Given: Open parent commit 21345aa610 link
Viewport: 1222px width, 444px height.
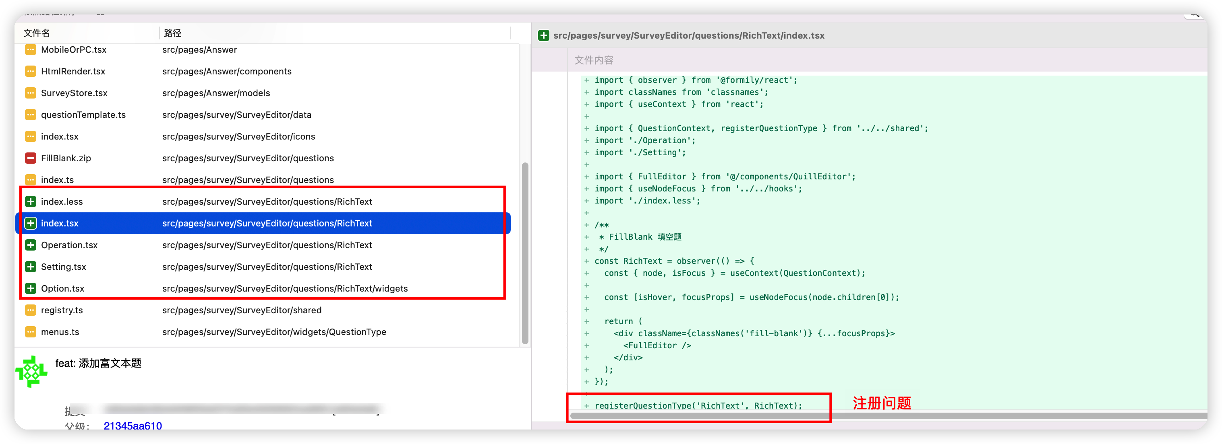Looking at the screenshot, I should [x=133, y=426].
